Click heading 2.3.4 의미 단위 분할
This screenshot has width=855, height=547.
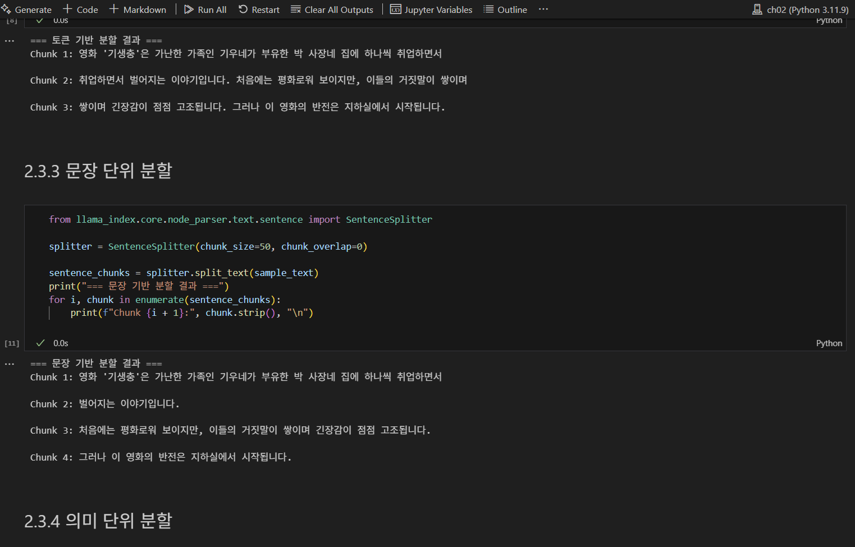(98, 521)
